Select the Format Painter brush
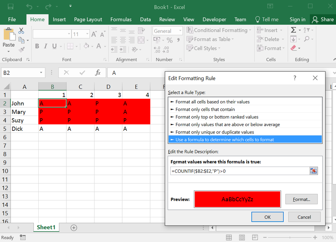 pyautogui.click(x=21, y=49)
